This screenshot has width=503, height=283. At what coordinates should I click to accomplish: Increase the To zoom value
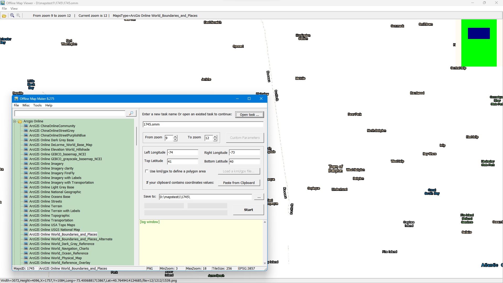(215, 136)
